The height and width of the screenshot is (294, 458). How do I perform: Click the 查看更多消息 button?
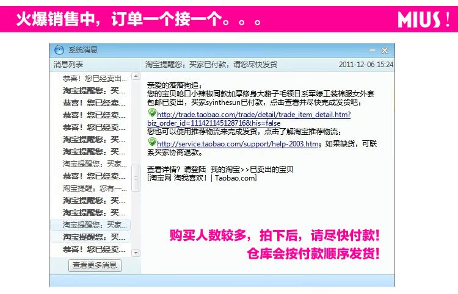click(x=95, y=265)
